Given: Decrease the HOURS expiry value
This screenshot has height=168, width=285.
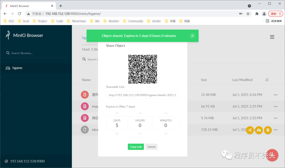Looking at the screenshot, I should (x=140, y=133).
